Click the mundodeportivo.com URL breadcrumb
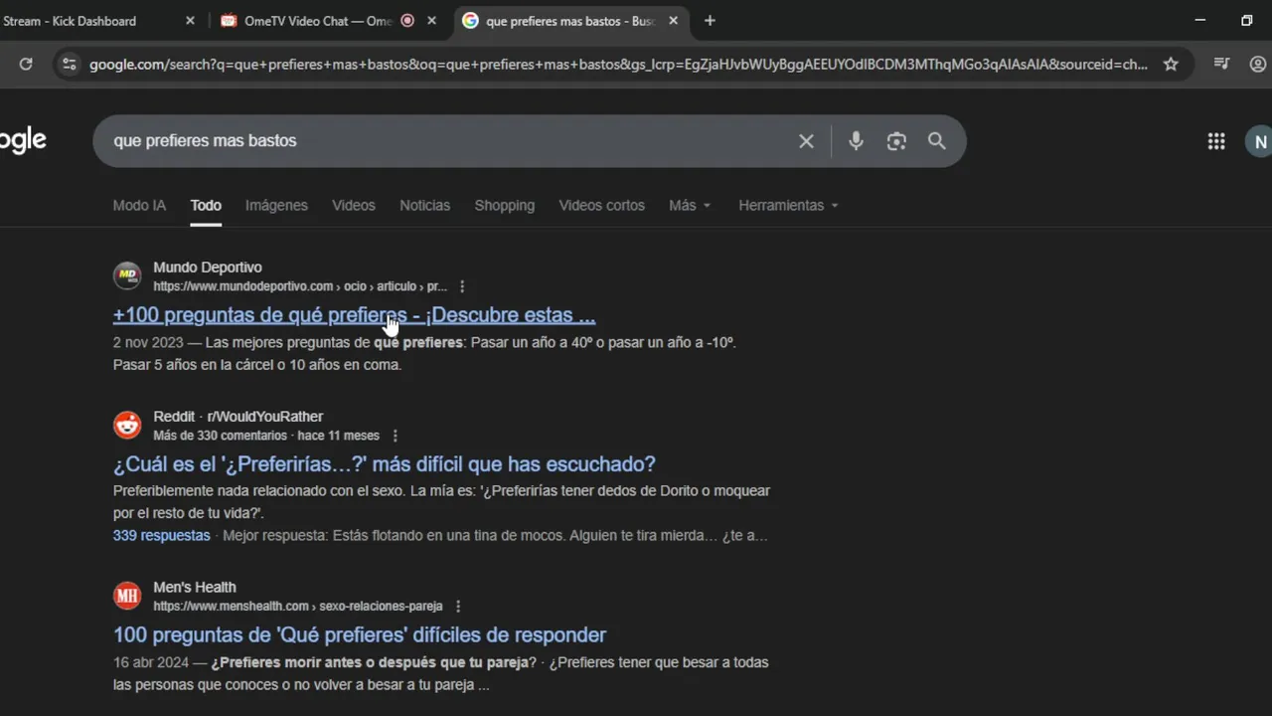 (x=300, y=286)
